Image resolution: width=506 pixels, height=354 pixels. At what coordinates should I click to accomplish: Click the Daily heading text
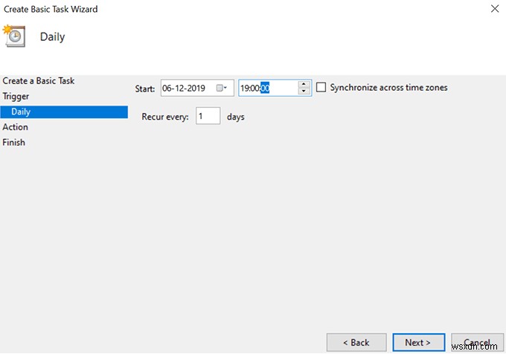(52, 37)
